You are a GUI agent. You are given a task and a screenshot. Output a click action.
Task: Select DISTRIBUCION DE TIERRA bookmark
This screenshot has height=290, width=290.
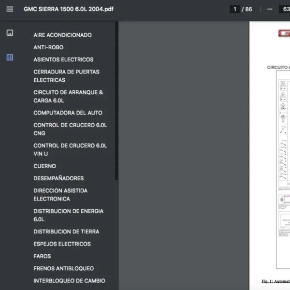pyautogui.click(x=66, y=232)
